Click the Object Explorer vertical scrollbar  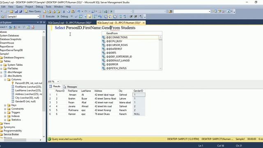click(44, 84)
